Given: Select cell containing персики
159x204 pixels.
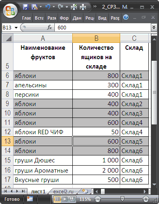Looking at the screenshot, I should pyautogui.click(x=43, y=94).
